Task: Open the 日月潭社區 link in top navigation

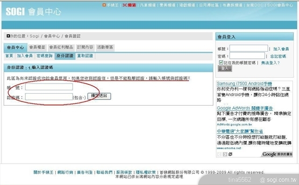Action: click(x=209, y=5)
